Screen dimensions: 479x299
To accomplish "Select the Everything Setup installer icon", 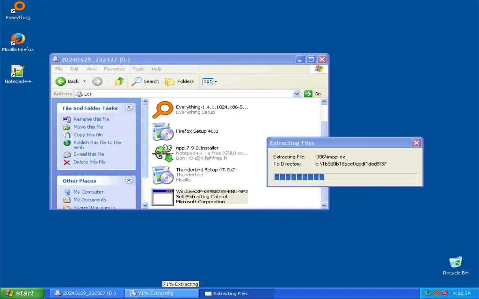I will [x=163, y=110].
